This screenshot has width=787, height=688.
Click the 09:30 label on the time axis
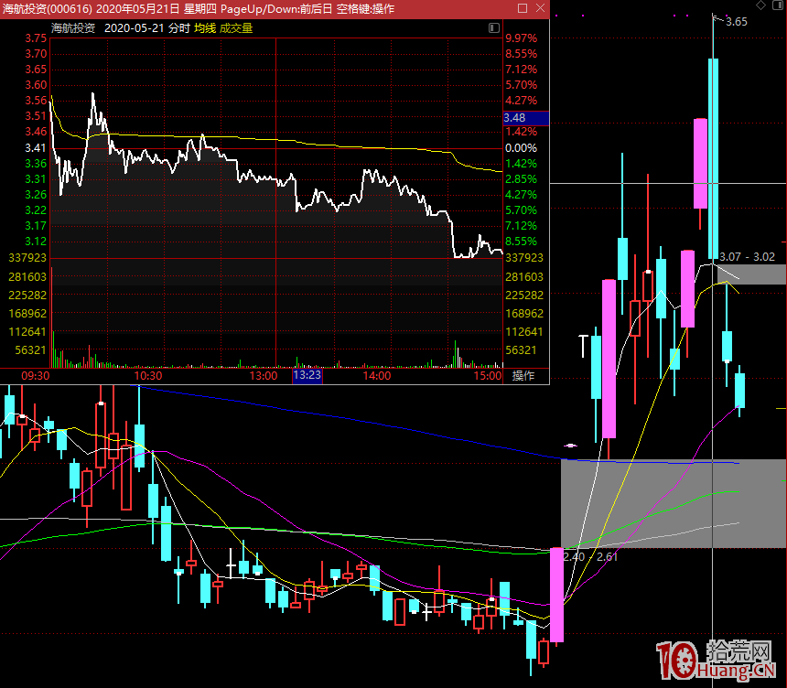(35, 376)
